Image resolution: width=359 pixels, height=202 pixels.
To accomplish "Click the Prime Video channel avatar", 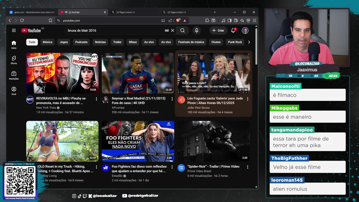I will (181, 168).
